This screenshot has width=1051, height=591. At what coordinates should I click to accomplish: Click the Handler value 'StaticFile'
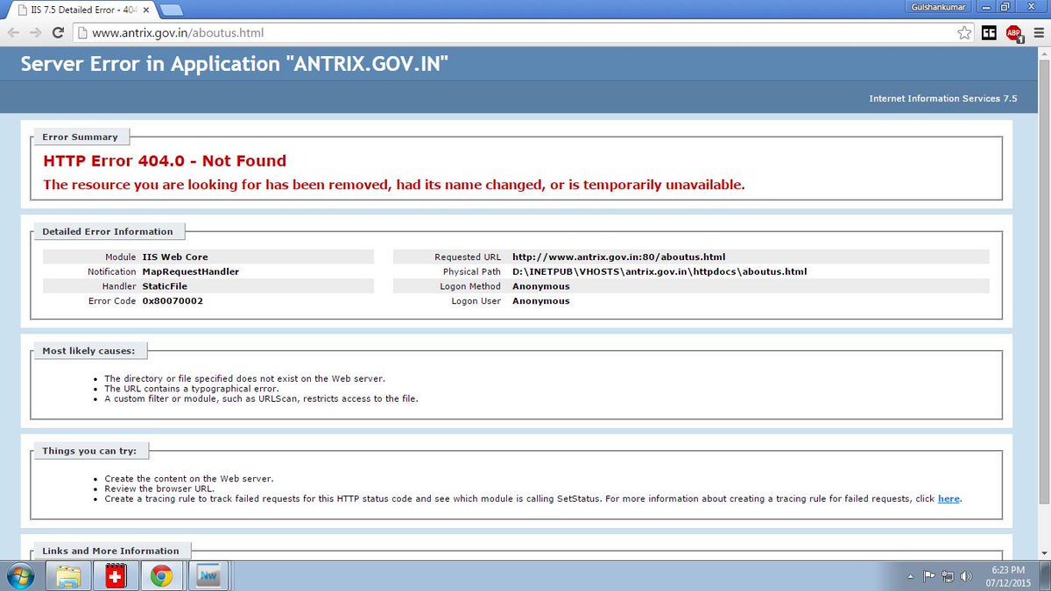pyautogui.click(x=164, y=286)
